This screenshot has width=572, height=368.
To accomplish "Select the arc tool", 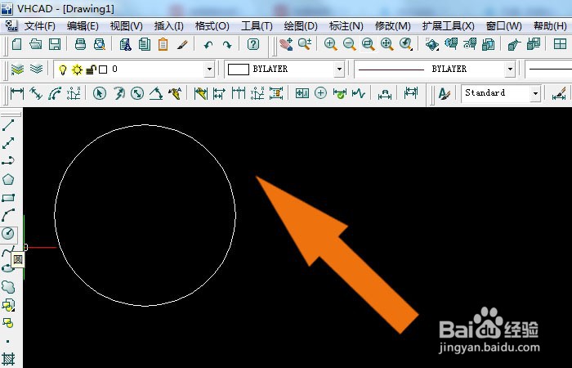I will 8,215.
